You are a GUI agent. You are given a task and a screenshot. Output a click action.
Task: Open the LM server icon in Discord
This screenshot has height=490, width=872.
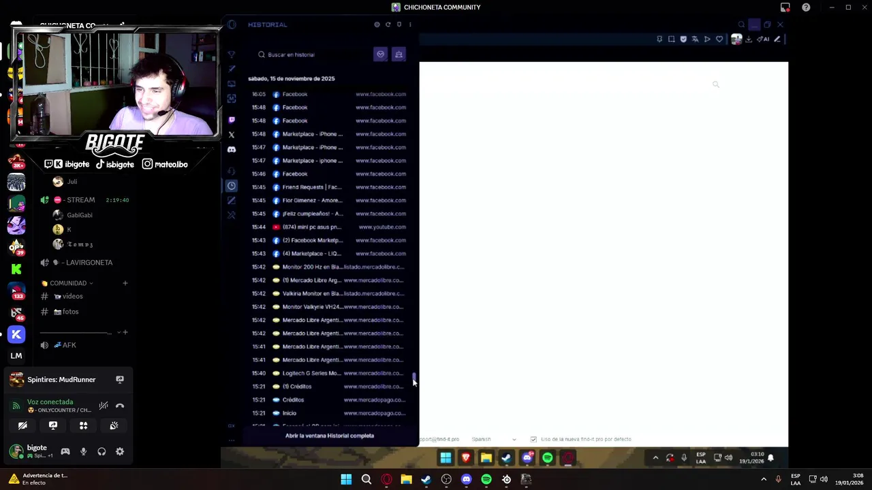tap(16, 355)
